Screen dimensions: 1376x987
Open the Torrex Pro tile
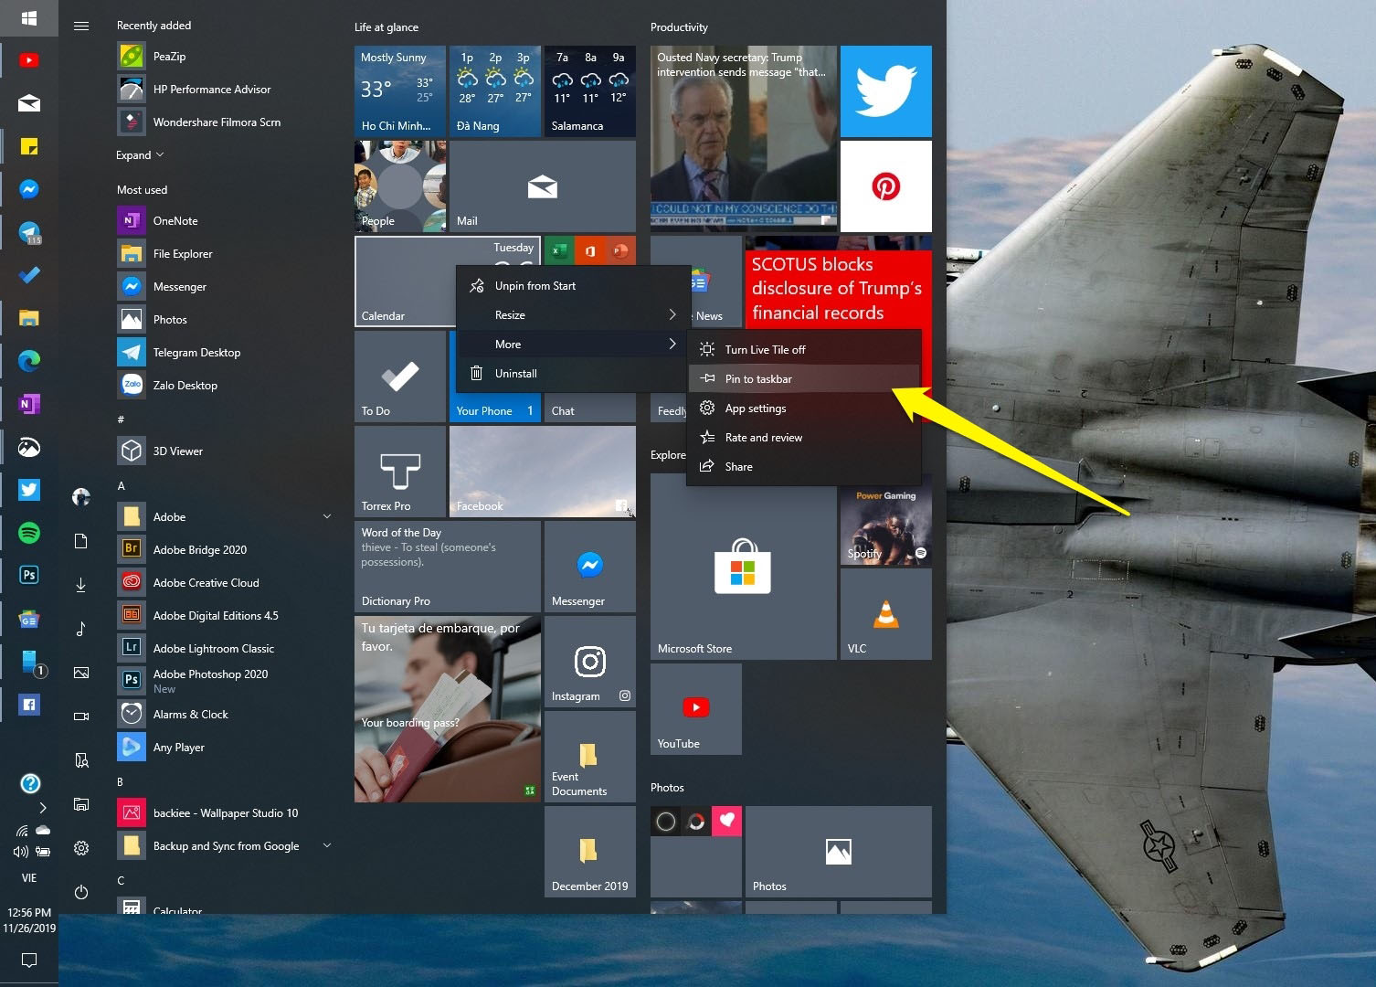(400, 472)
